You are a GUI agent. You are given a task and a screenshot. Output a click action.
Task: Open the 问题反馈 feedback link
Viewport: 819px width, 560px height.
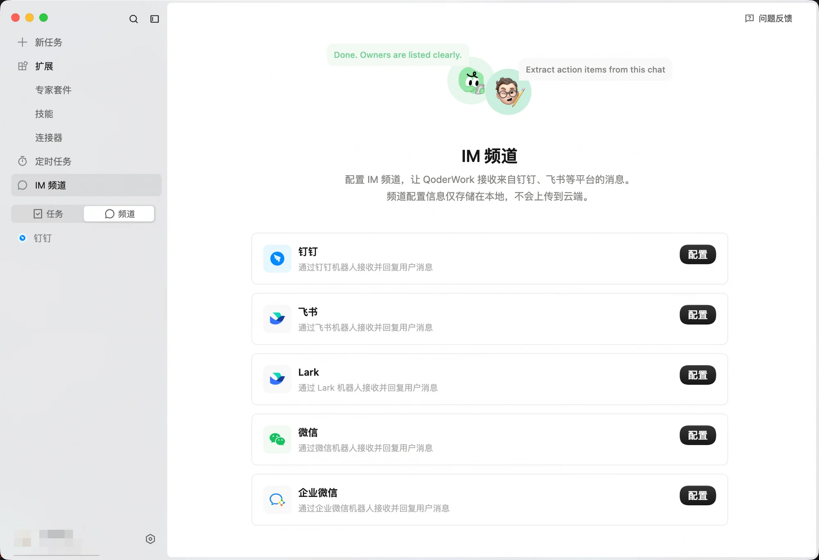(x=769, y=18)
